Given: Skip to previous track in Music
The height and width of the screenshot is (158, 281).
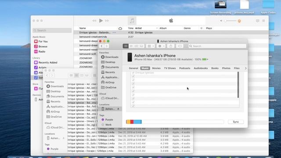Looking at the screenshot, I should (94, 21).
